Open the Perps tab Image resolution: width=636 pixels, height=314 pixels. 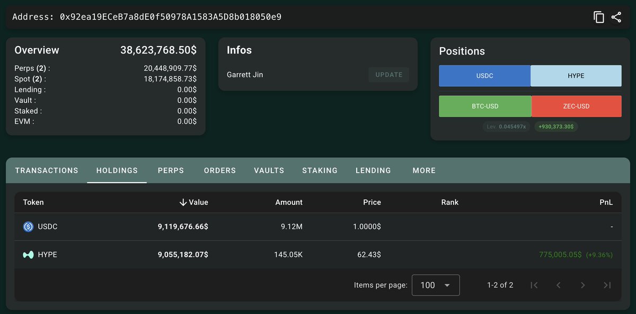[x=171, y=171]
